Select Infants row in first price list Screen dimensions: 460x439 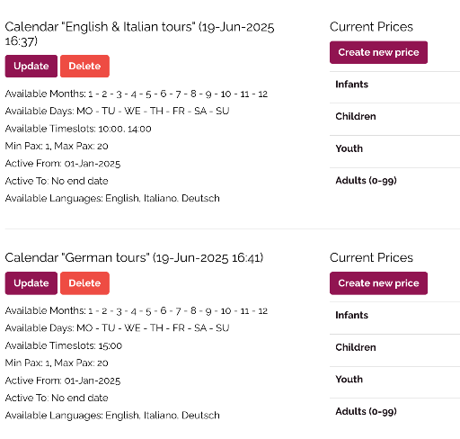[x=394, y=87]
